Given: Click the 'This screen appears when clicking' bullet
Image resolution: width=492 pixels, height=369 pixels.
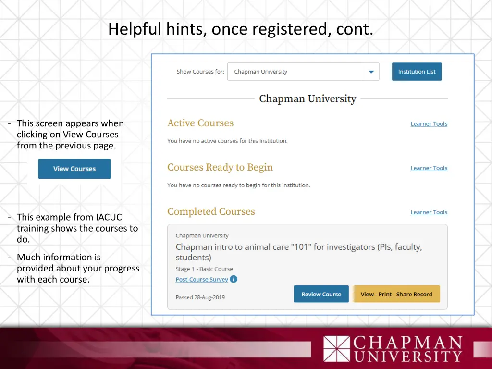Looking at the screenshot, I should pyautogui.click(x=70, y=135).
